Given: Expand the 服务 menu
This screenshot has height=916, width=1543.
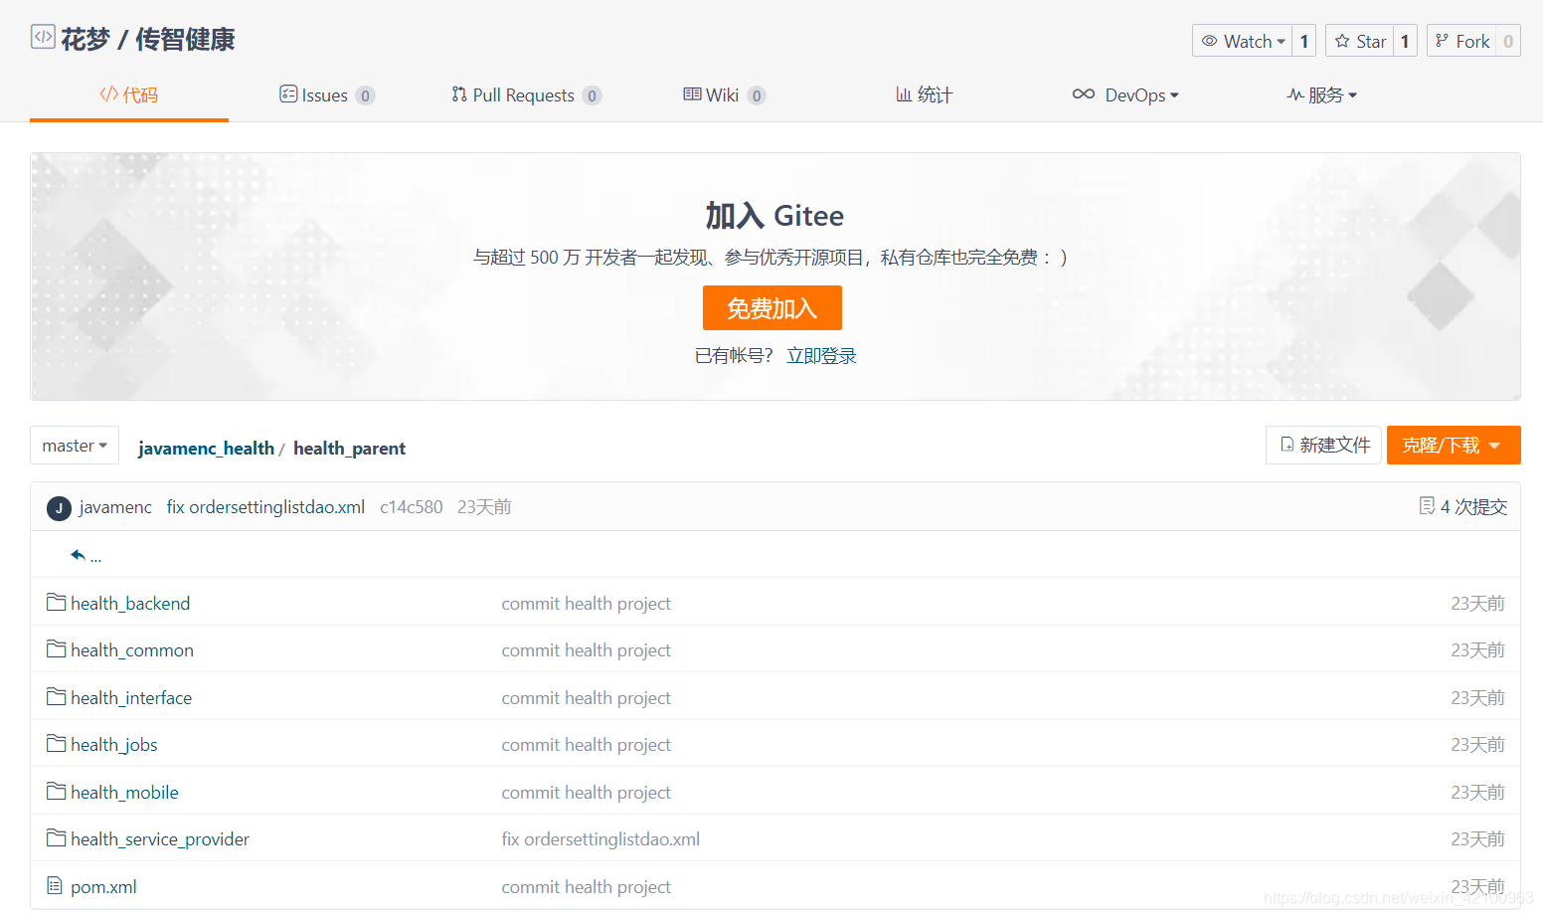Looking at the screenshot, I should [x=1321, y=94].
